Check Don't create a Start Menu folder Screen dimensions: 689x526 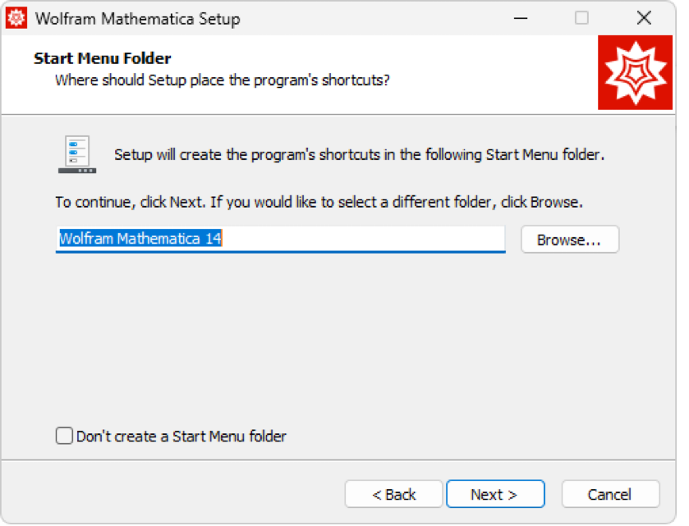click(x=64, y=436)
